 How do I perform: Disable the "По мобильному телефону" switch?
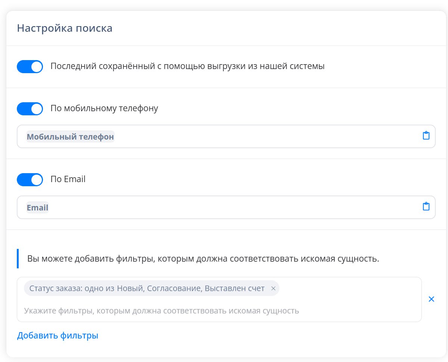pos(30,109)
